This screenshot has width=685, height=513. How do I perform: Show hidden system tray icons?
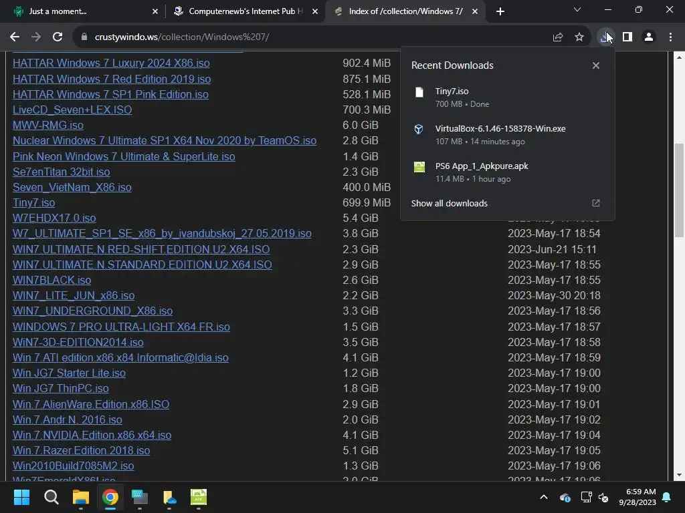click(x=544, y=497)
